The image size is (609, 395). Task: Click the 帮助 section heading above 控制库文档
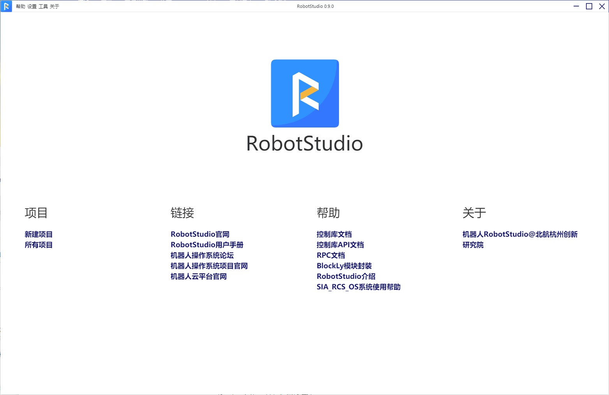point(328,213)
